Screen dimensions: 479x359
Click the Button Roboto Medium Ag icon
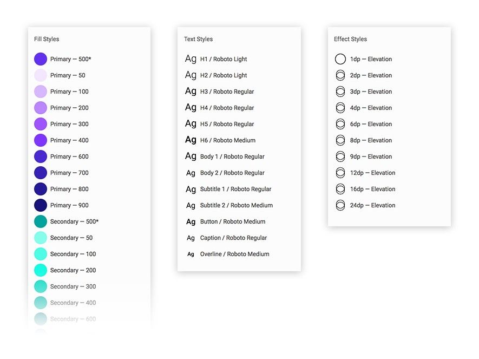coord(191,221)
